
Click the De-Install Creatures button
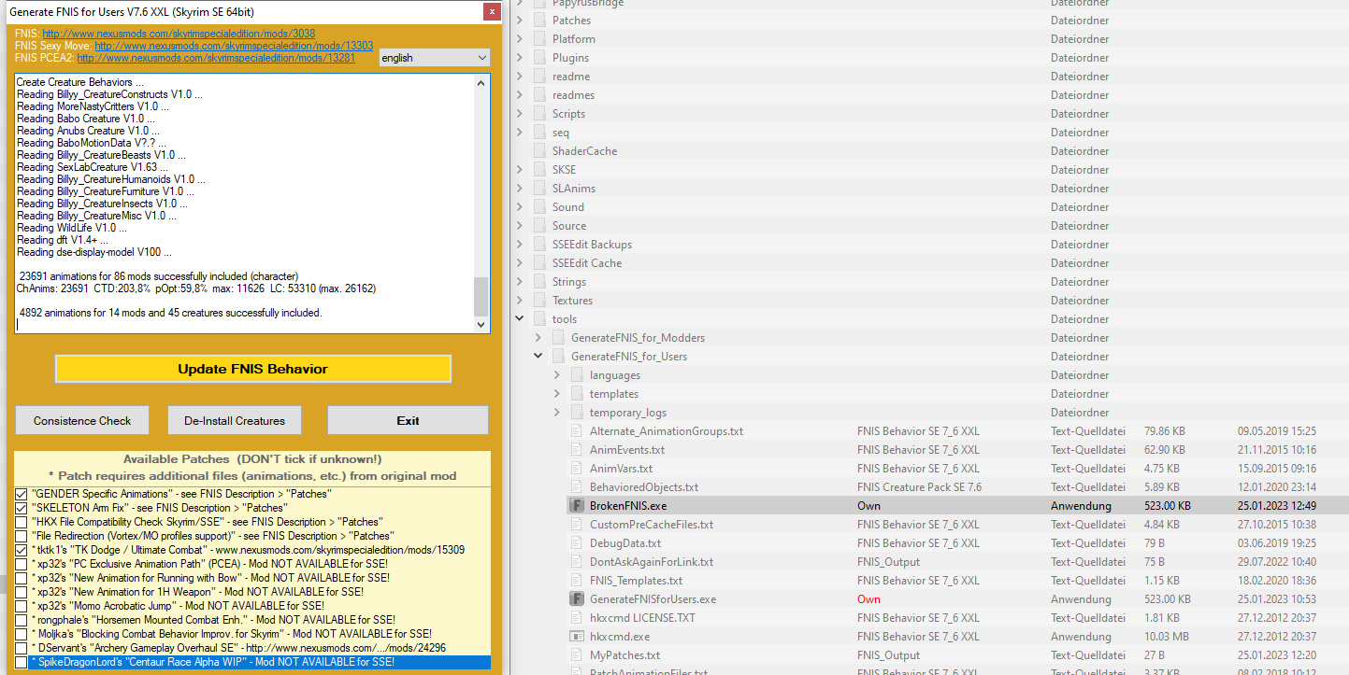point(235,420)
